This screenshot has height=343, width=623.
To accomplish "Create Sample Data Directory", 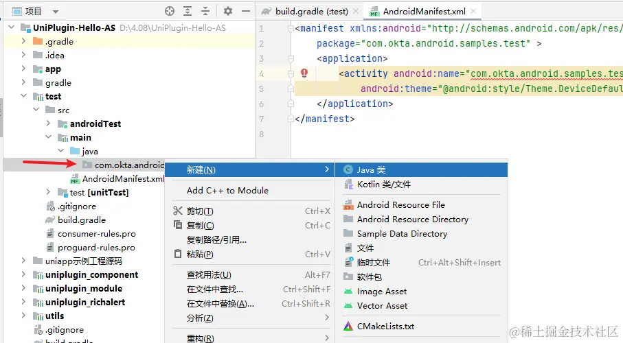I will click(x=422, y=234).
